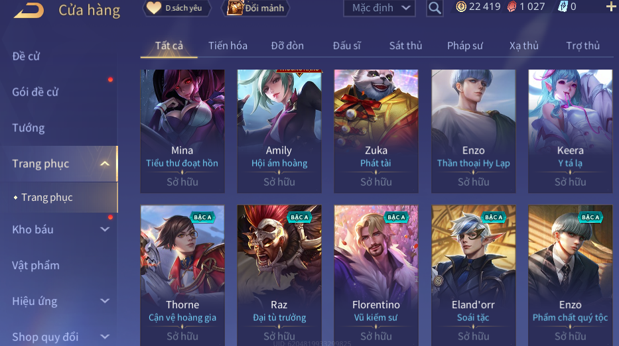Click the red ruby currency icon
The height and width of the screenshot is (346, 619).
(x=512, y=7)
